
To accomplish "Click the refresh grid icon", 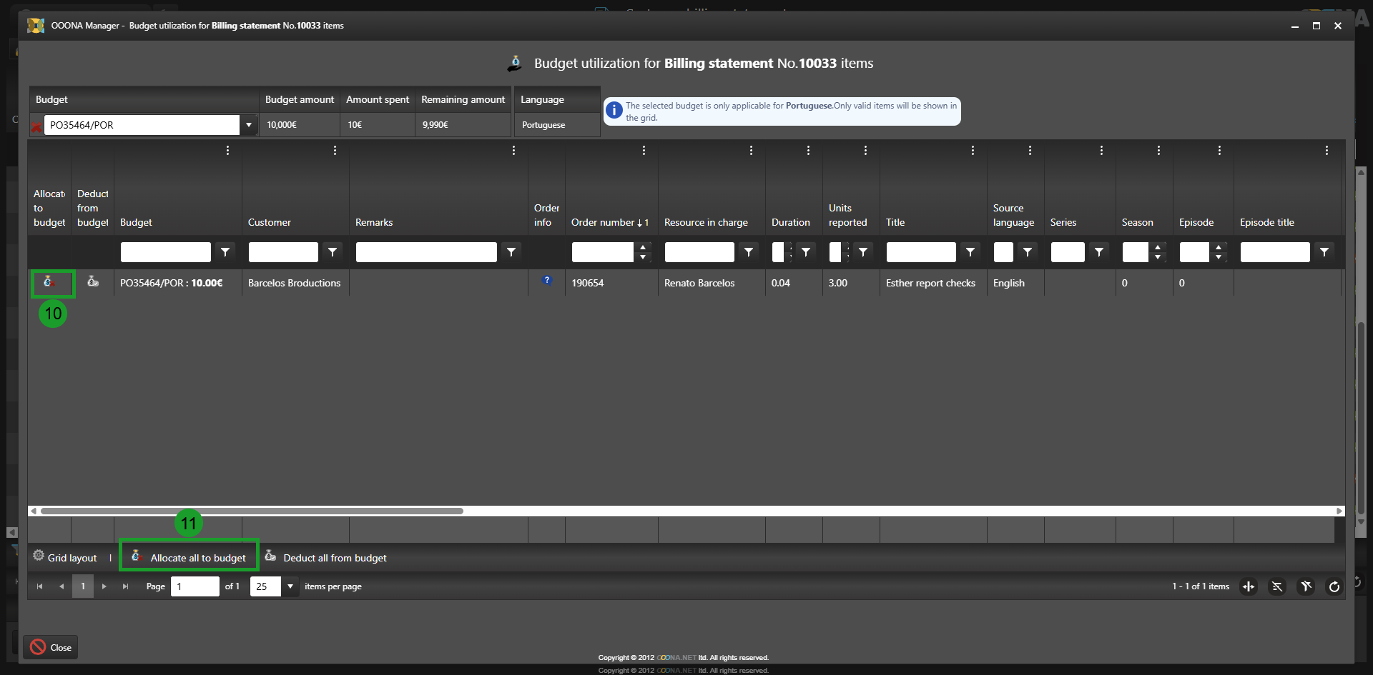I will click(1334, 586).
